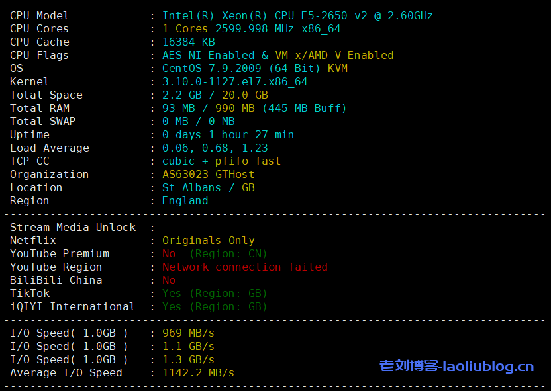Click the CPU Cores value line
The height and width of the screenshot is (391, 551).
251,28
